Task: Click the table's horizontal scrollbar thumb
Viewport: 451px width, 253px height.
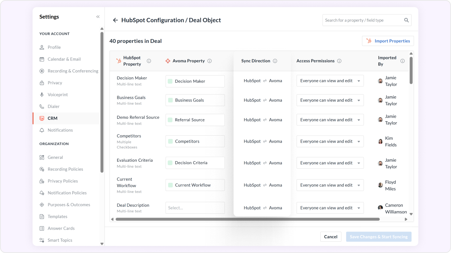Action: click(248, 219)
